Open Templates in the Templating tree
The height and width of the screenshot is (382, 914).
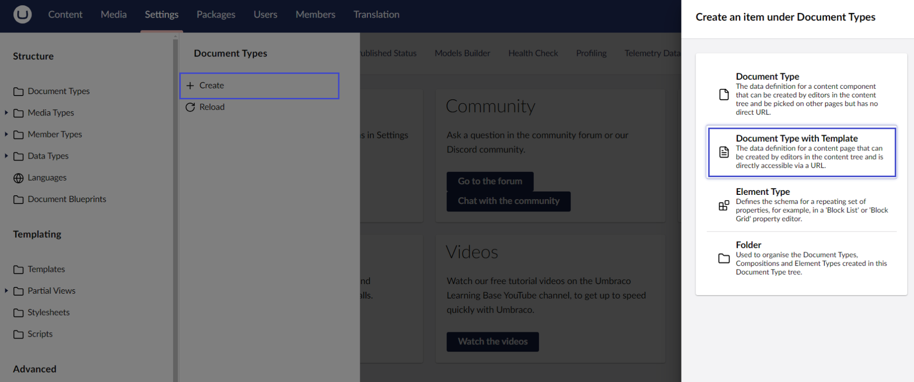tap(46, 269)
